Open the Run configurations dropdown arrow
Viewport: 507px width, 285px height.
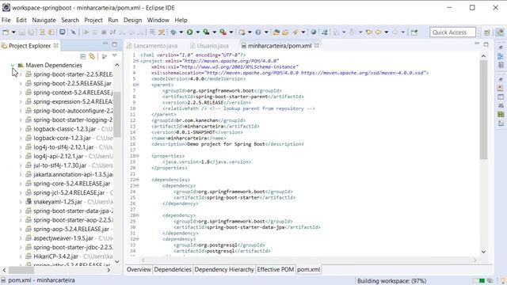point(197,32)
